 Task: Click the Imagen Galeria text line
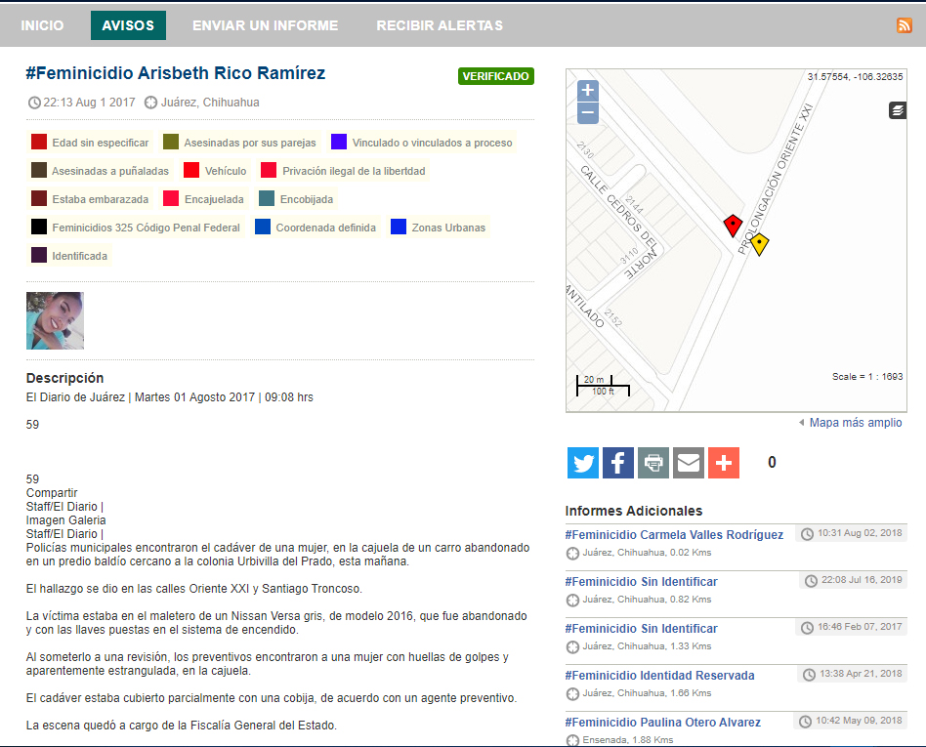pyautogui.click(x=65, y=520)
